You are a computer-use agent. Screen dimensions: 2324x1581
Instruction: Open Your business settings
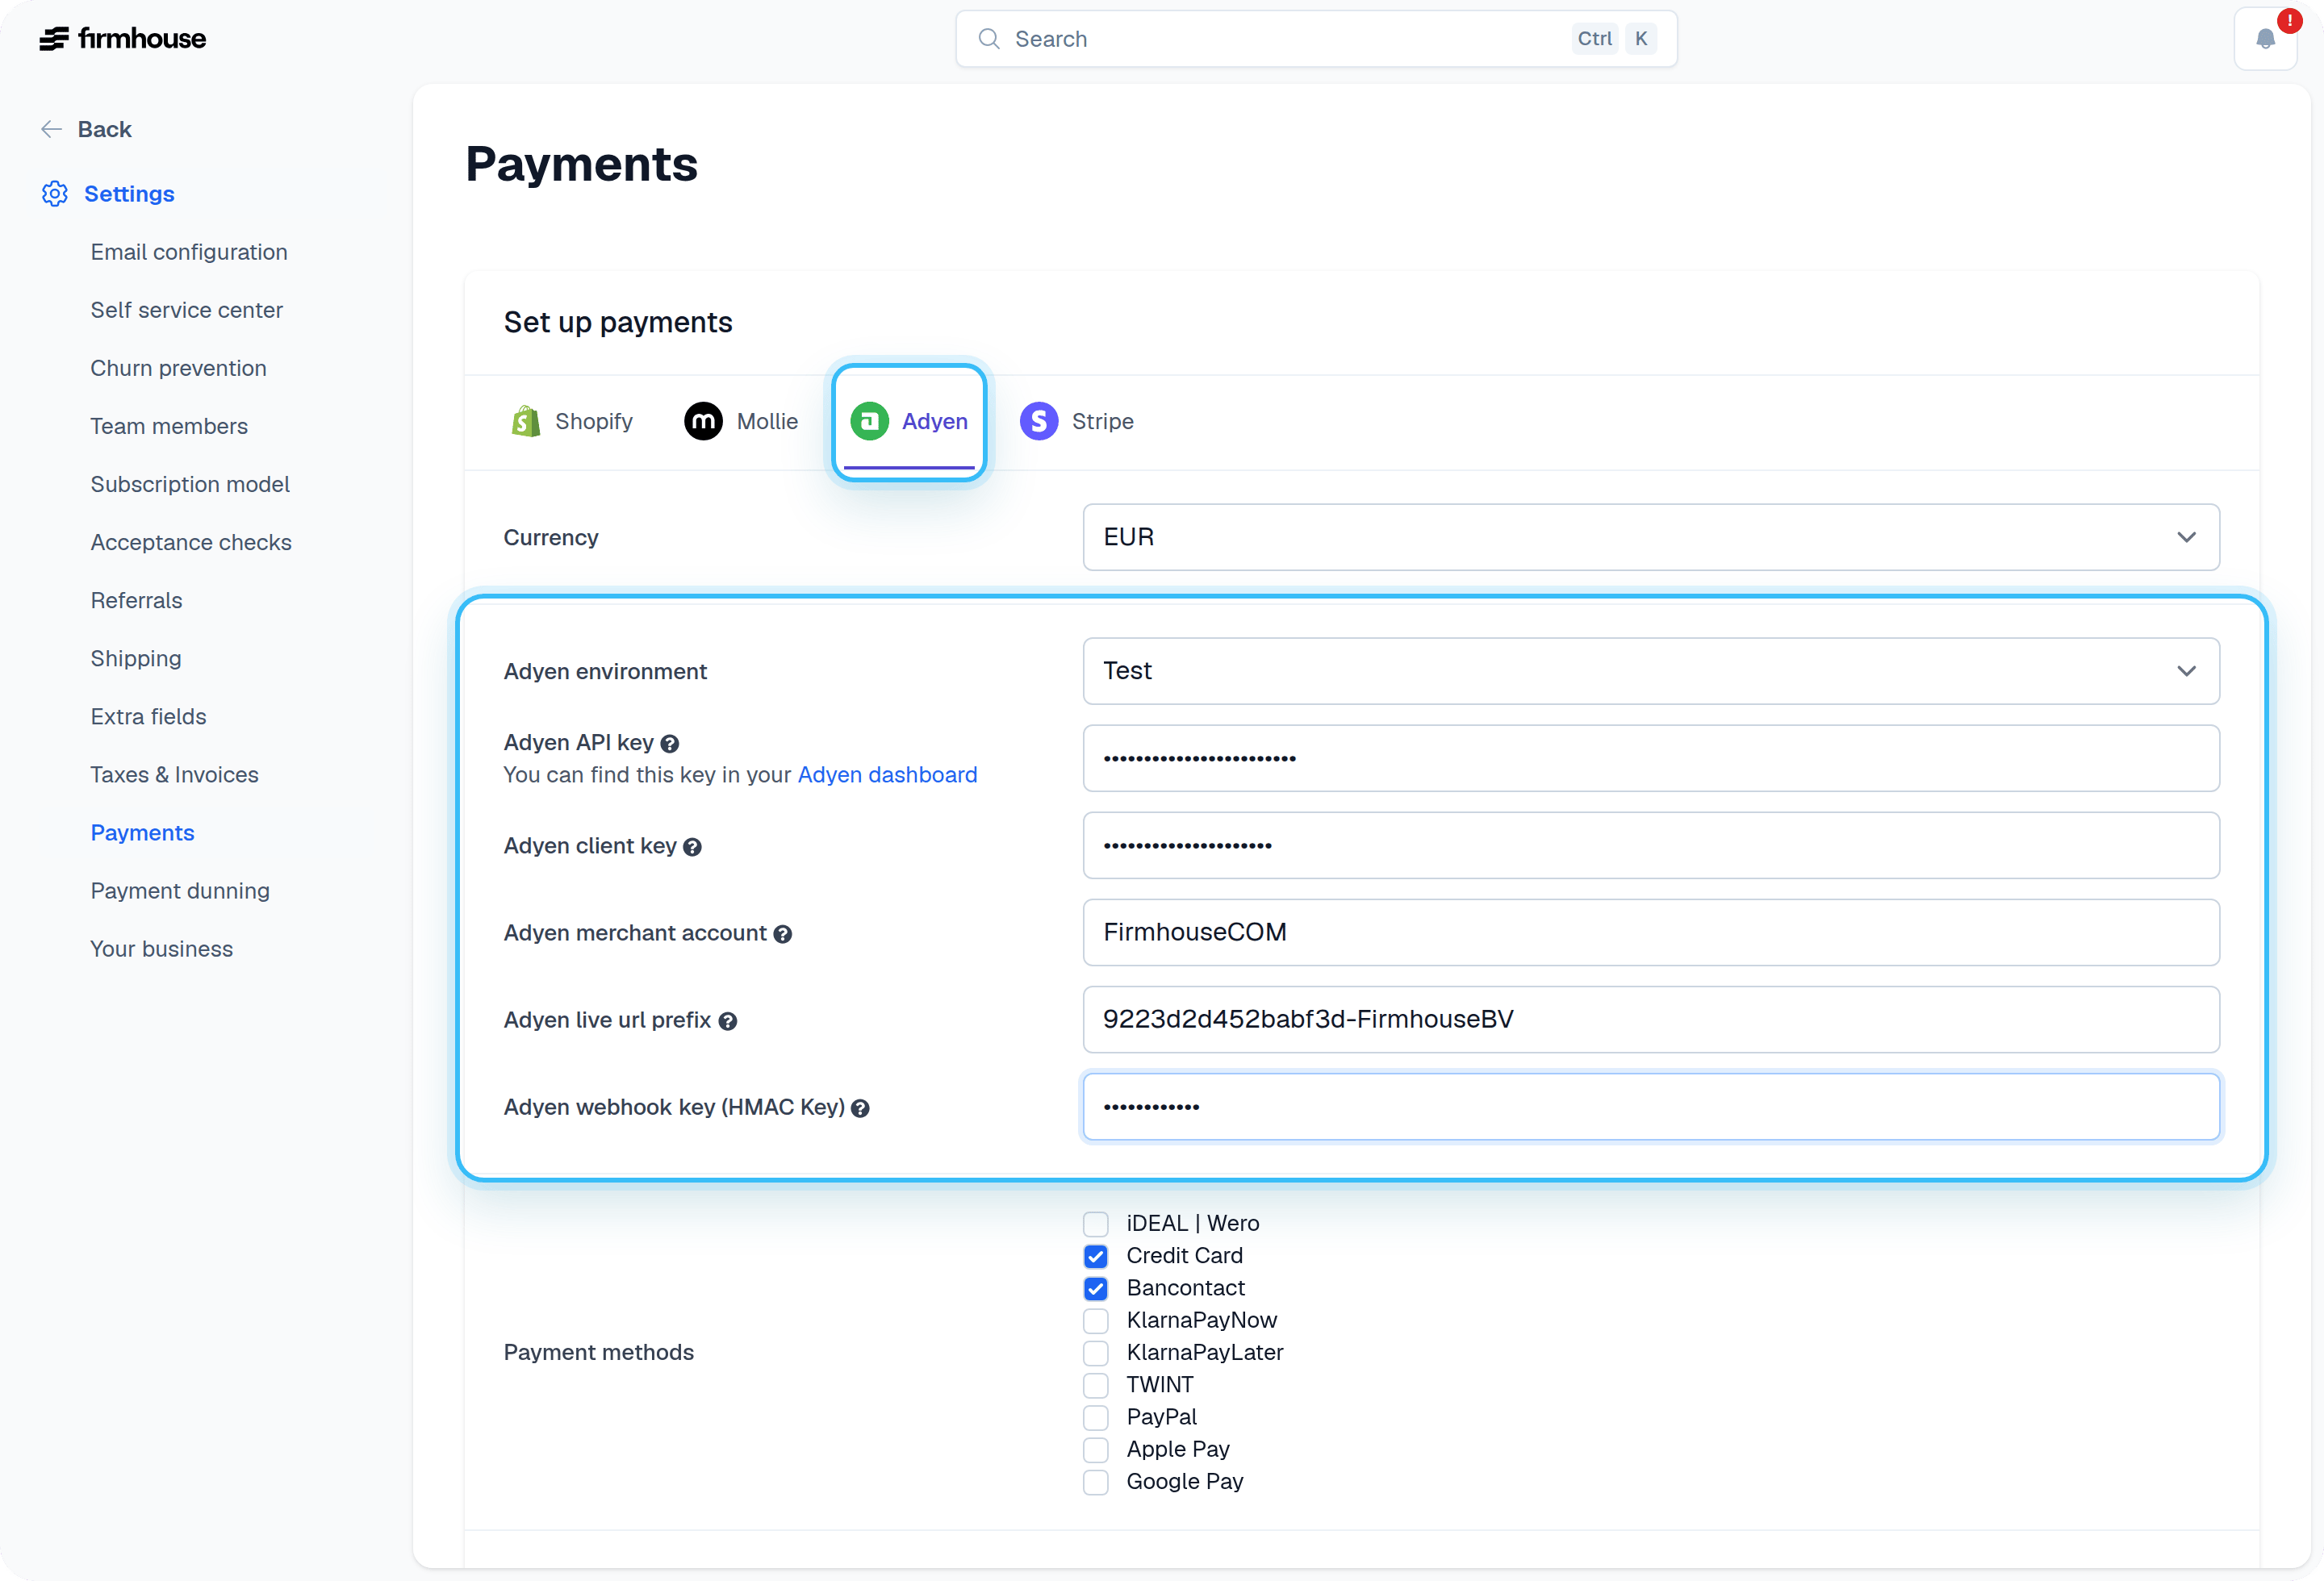(161, 949)
